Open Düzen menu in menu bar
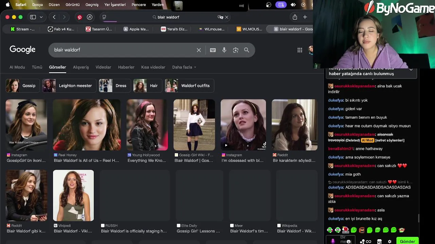This screenshot has width=435, height=244. click(54, 5)
